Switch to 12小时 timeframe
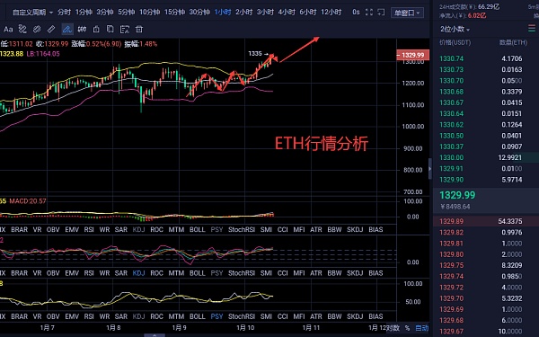539x337 pixels. click(x=331, y=13)
